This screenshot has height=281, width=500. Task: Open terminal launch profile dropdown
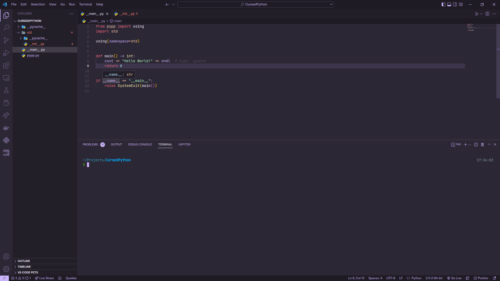(470, 144)
